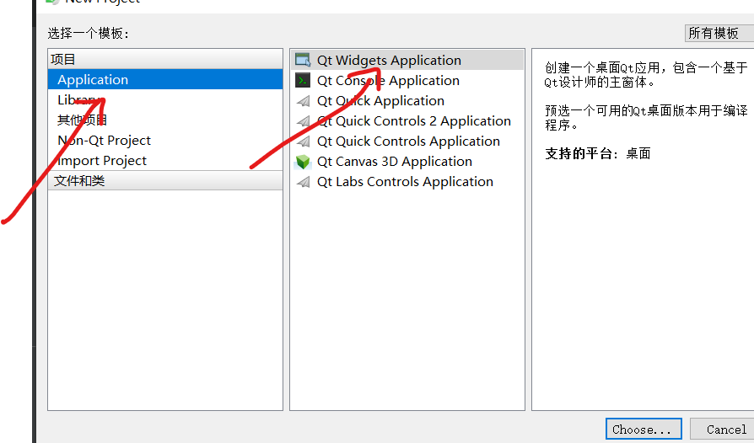
Task: Select Qt Widgets Application template
Action: [x=407, y=60]
